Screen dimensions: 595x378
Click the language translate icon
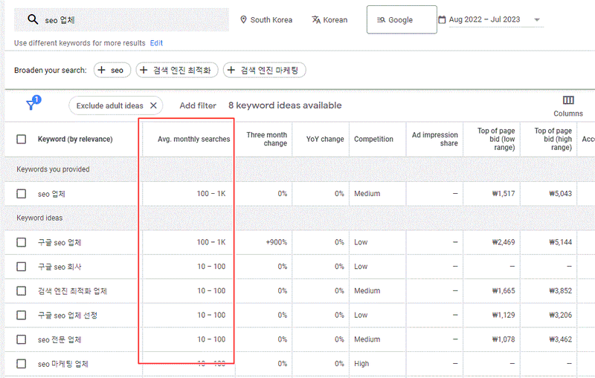[x=316, y=20]
